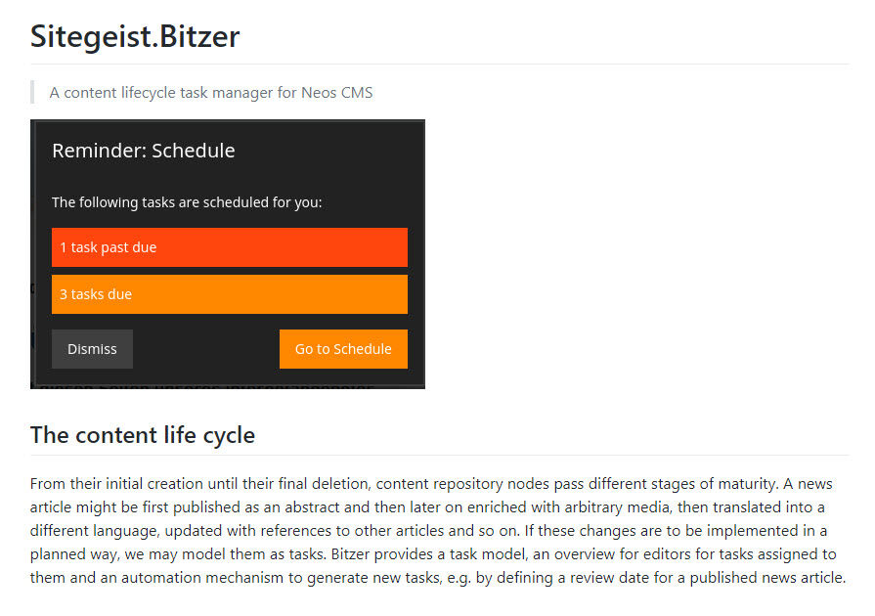Click the Sitegeist.Bitzer main heading
The image size is (875, 616).
(135, 36)
